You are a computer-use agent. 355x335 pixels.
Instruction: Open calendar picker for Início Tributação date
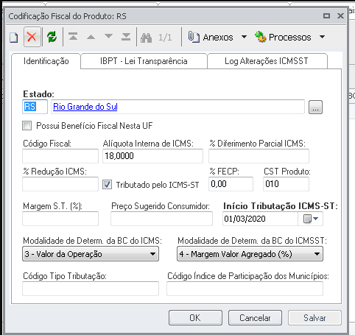[311, 219]
